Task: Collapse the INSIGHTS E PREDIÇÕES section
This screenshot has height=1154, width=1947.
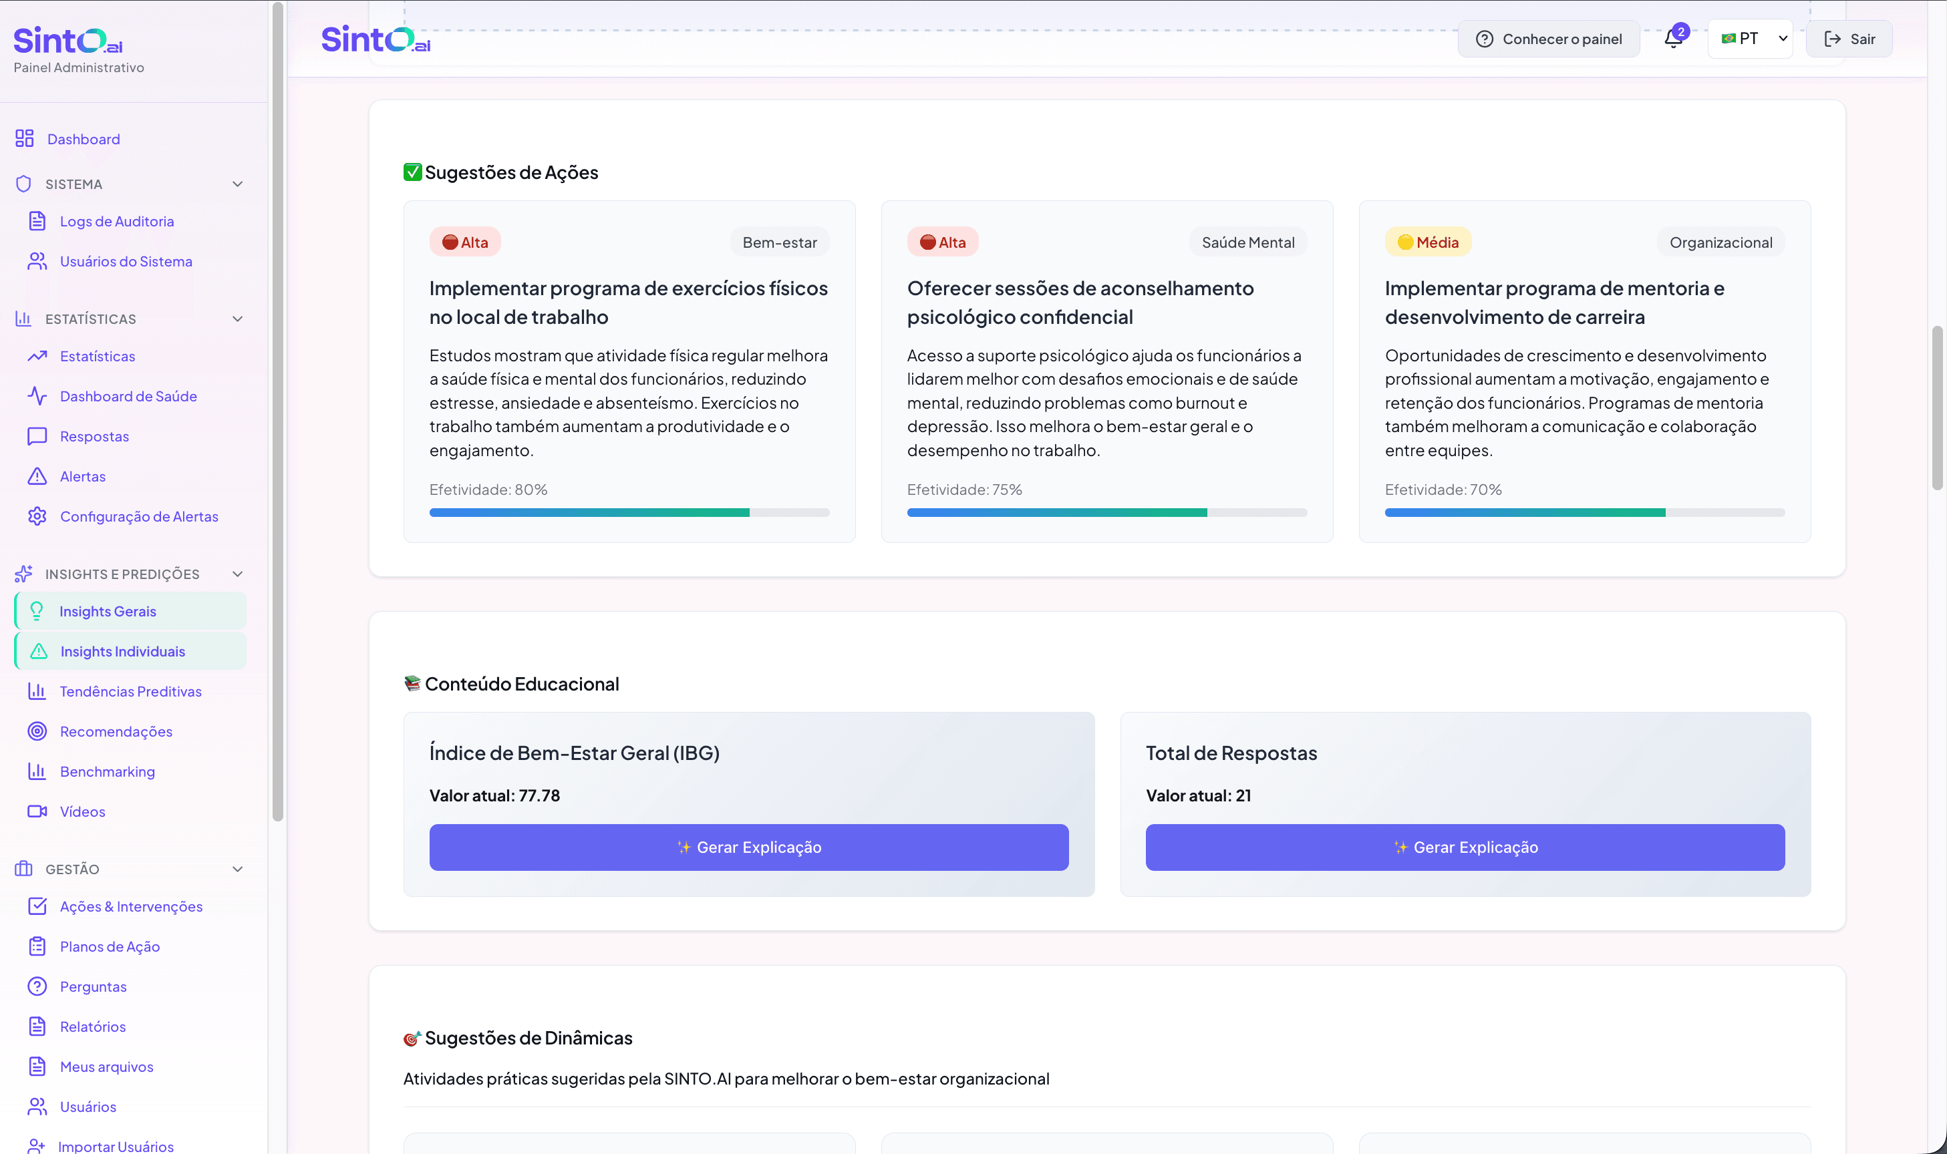Action: tap(237, 574)
